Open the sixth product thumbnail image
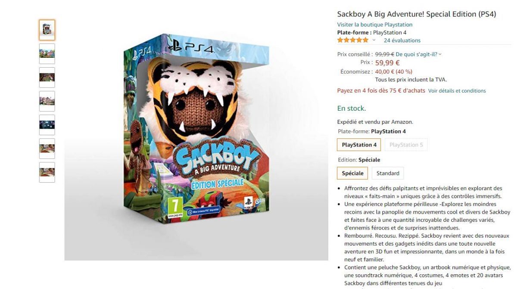The height and width of the screenshot is (289, 517). pyautogui.click(x=47, y=149)
